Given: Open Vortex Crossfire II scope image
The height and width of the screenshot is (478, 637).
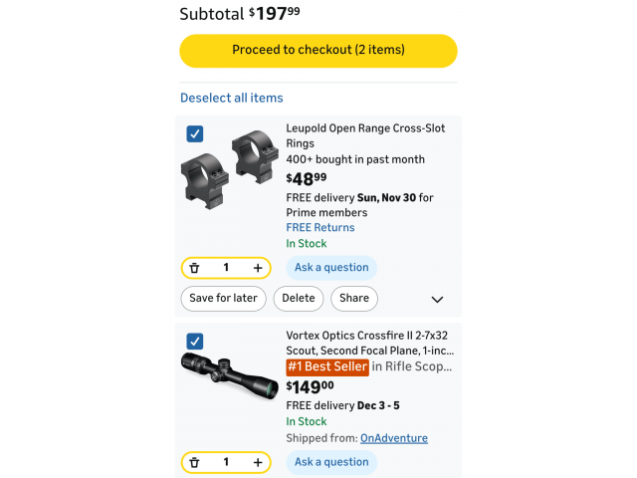Looking at the screenshot, I should [228, 371].
